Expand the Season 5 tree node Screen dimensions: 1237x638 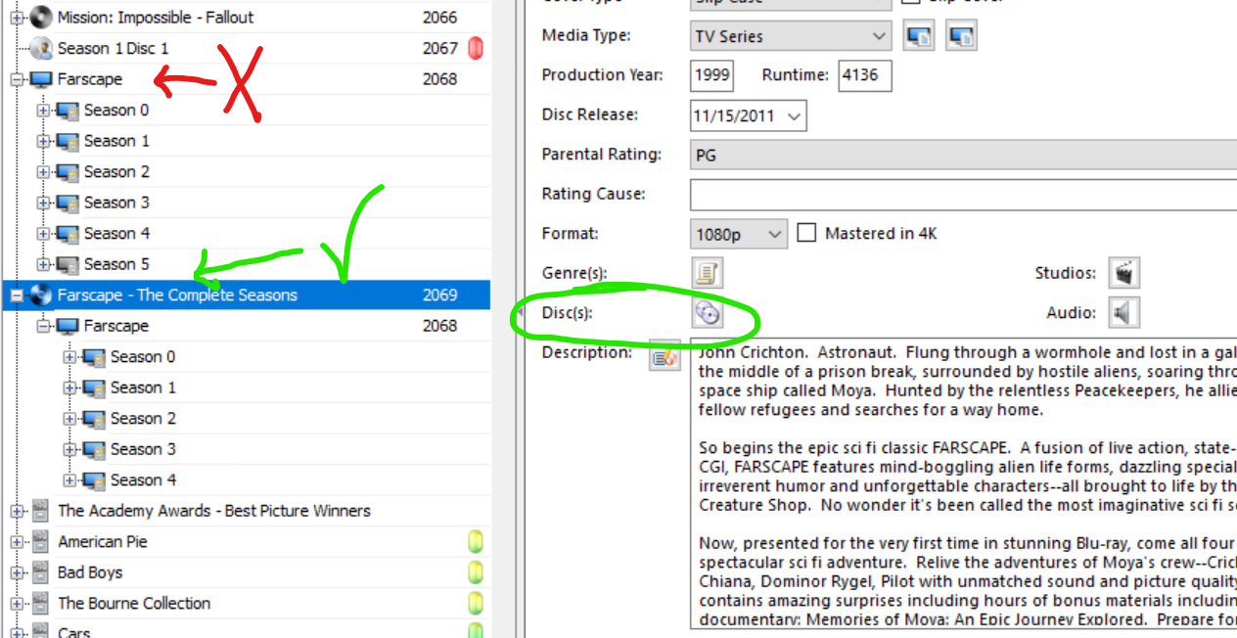(43, 264)
